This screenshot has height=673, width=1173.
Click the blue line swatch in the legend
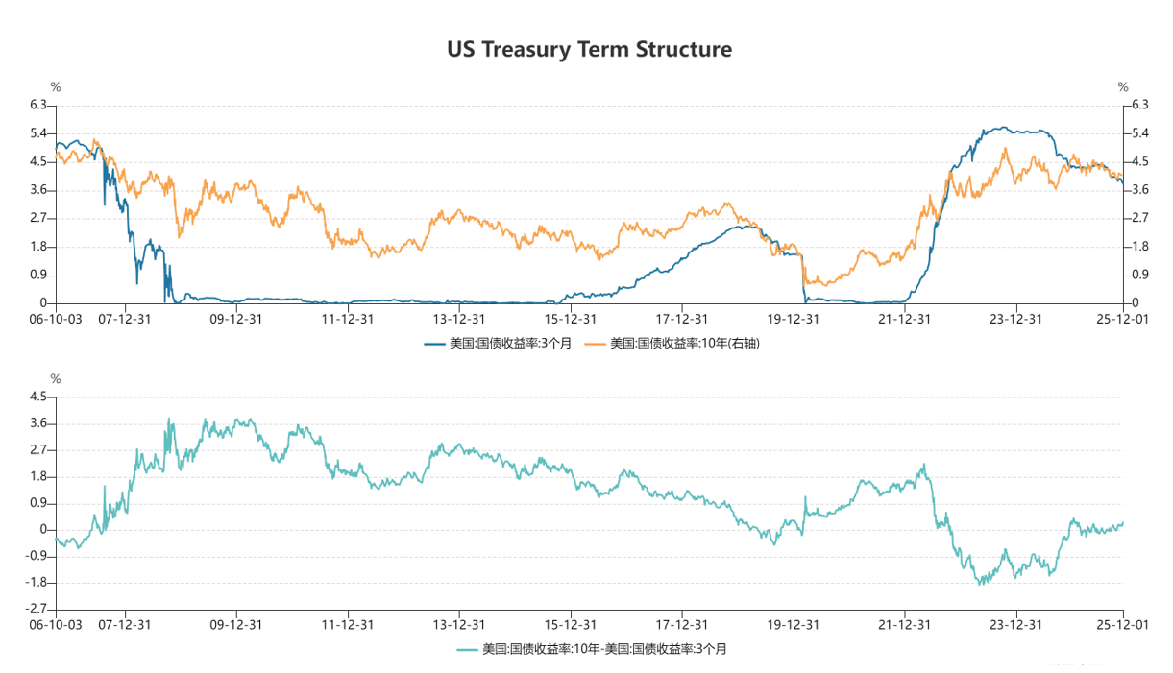coord(434,343)
